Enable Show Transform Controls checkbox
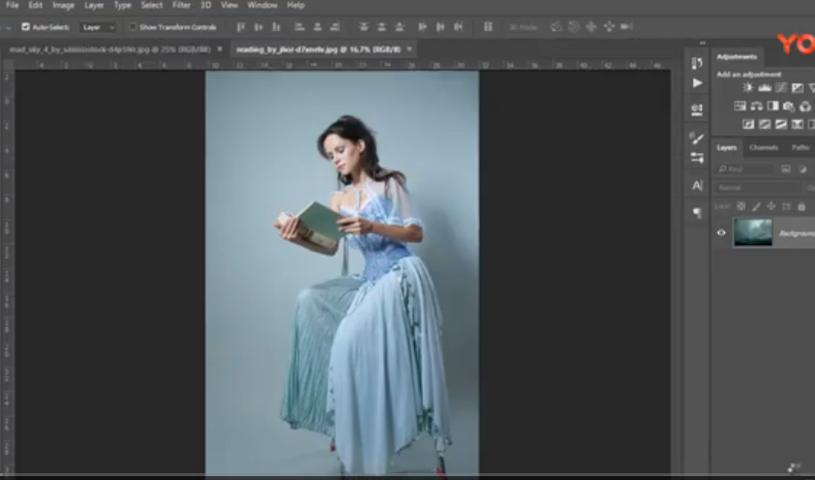 pyautogui.click(x=133, y=27)
